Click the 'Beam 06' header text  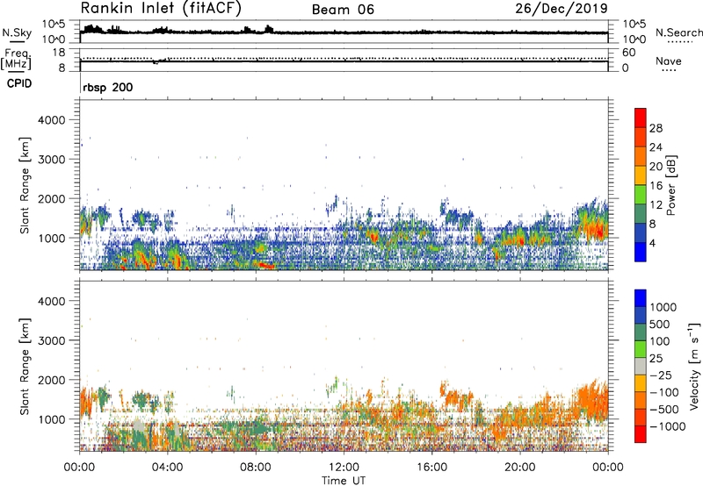343,10
